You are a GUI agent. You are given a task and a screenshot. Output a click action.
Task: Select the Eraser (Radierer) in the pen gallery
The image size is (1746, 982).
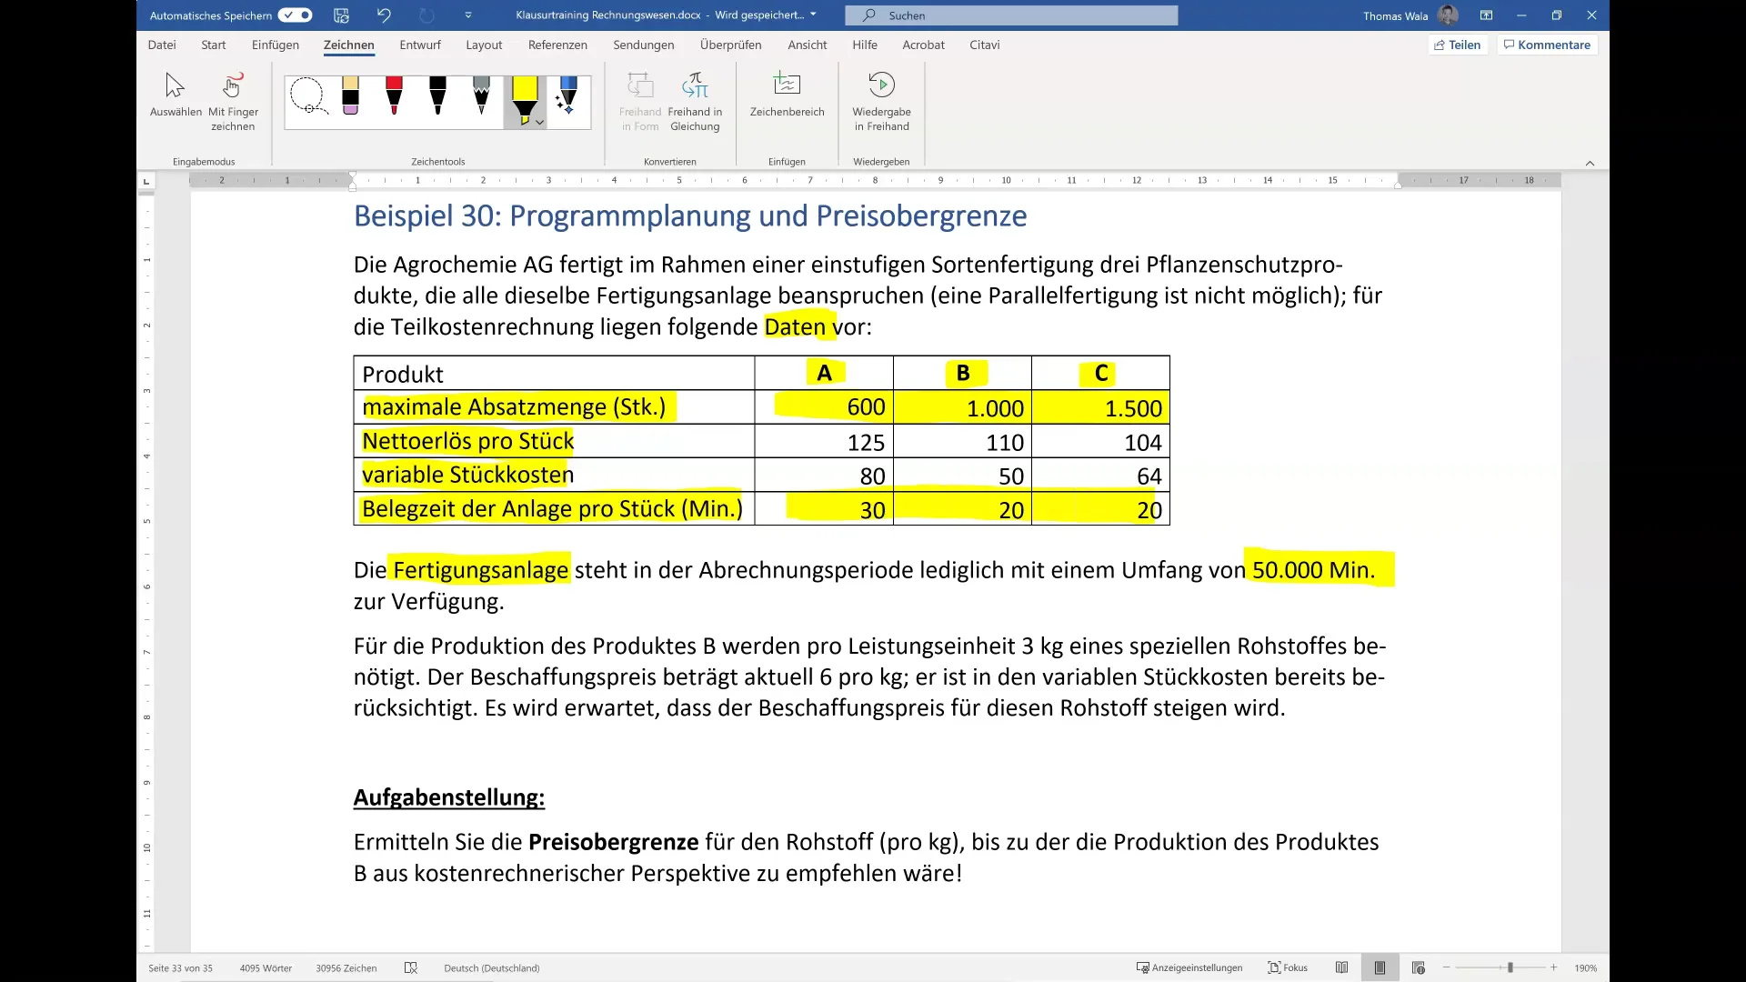350,95
